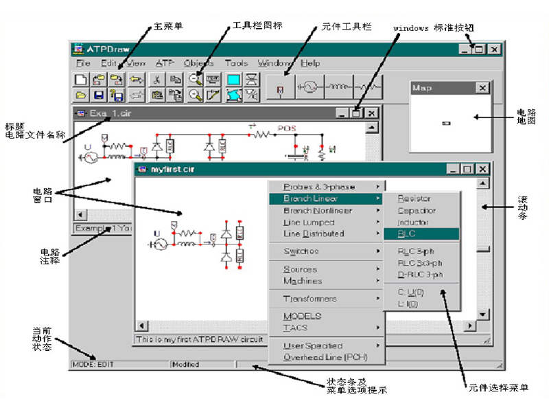Click the export folder icon left of Undo
Image resolution: width=549 pixels, height=412 pixels.
pos(117,80)
